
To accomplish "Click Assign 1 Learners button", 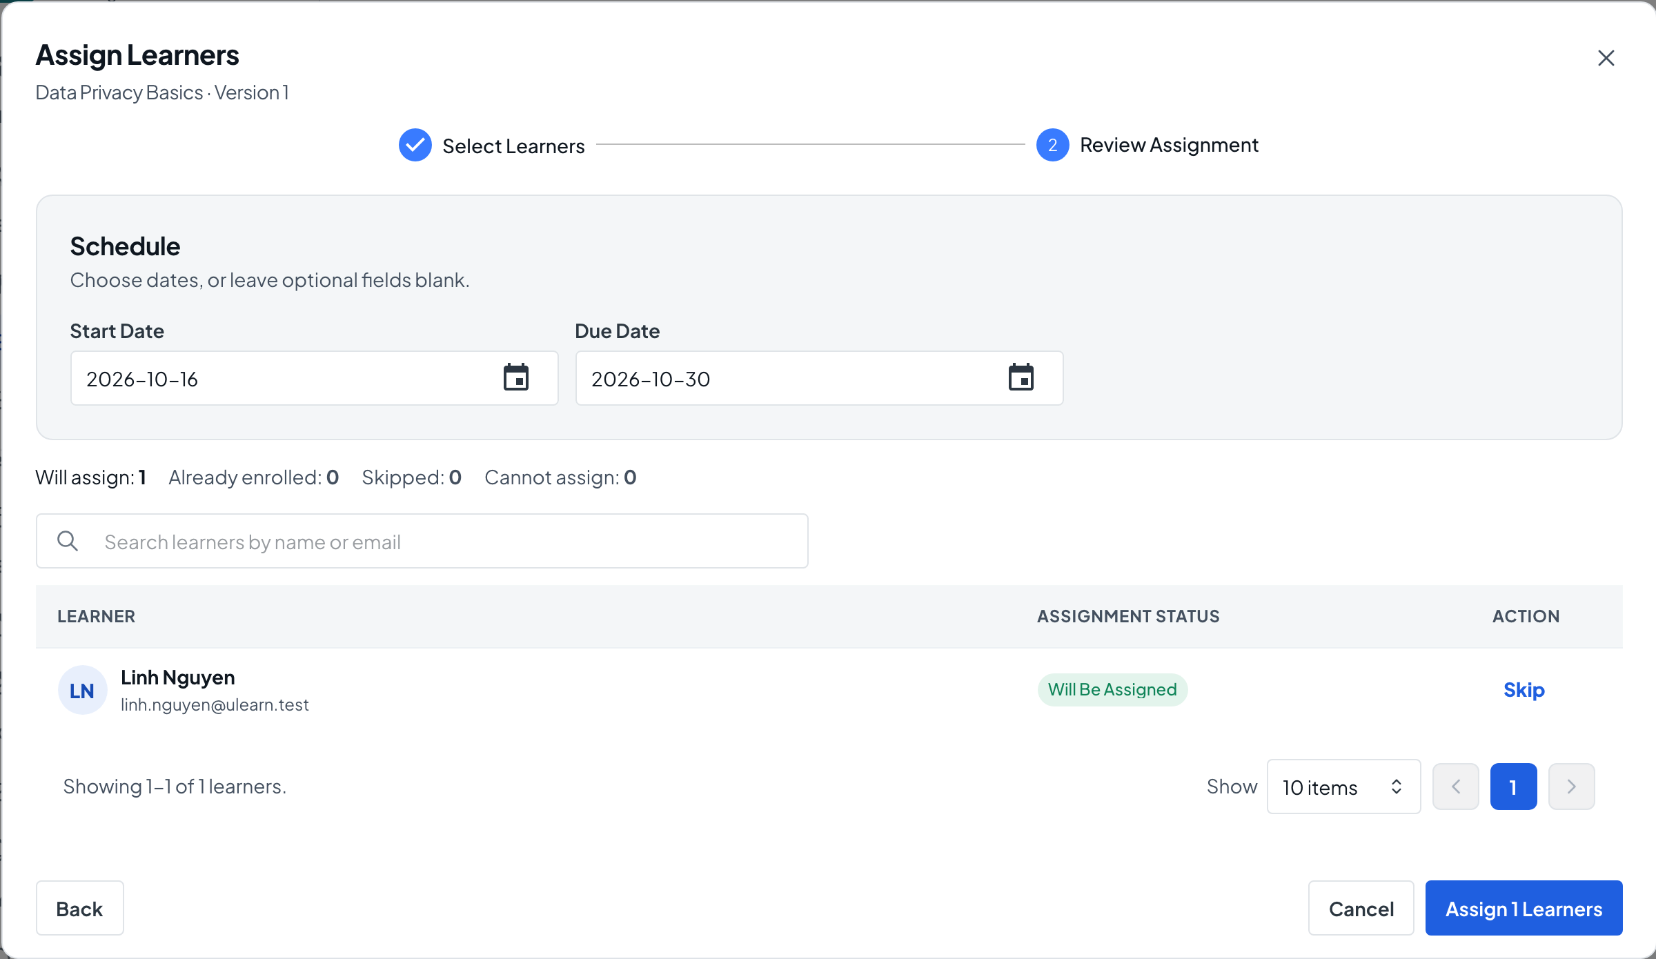I will (1524, 908).
